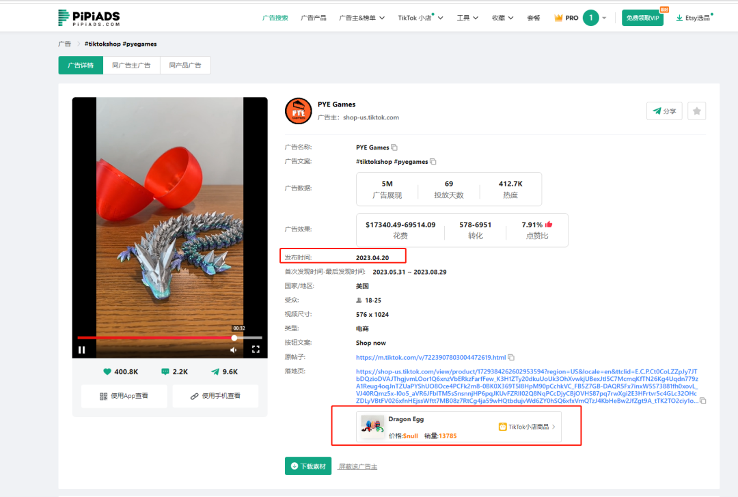Screen dimensions: 738x497
Task: Click the Etsy选品 download link
Action: [694, 18]
